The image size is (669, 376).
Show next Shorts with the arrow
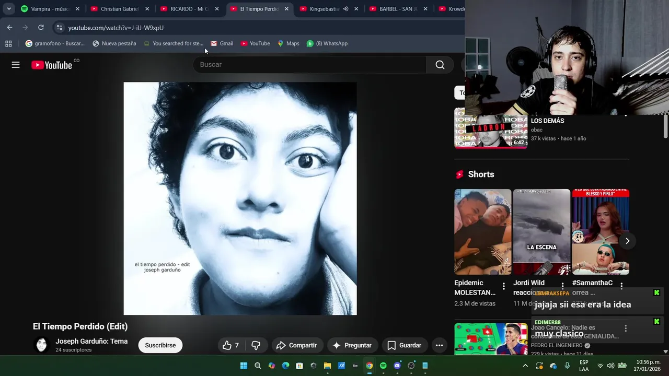click(x=627, y=241)
